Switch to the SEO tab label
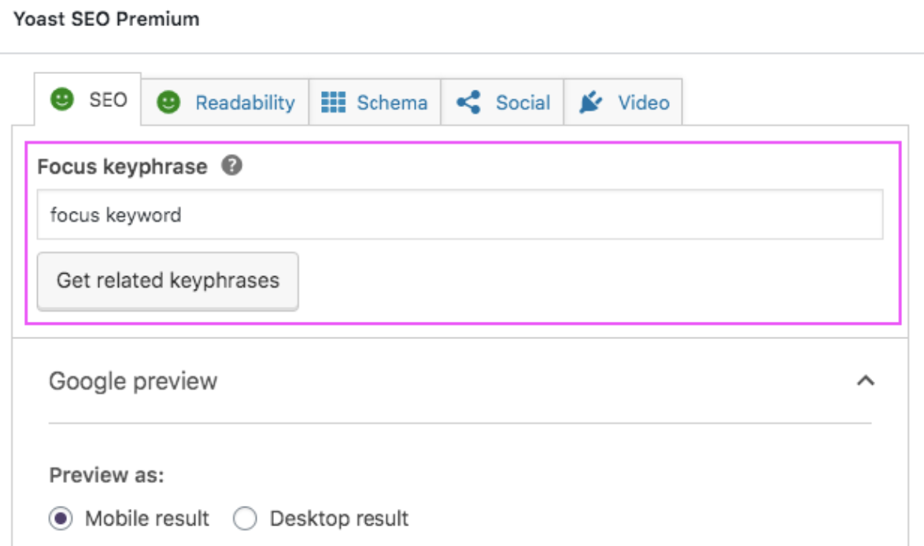Screen dimensions: 924x546 108,101
